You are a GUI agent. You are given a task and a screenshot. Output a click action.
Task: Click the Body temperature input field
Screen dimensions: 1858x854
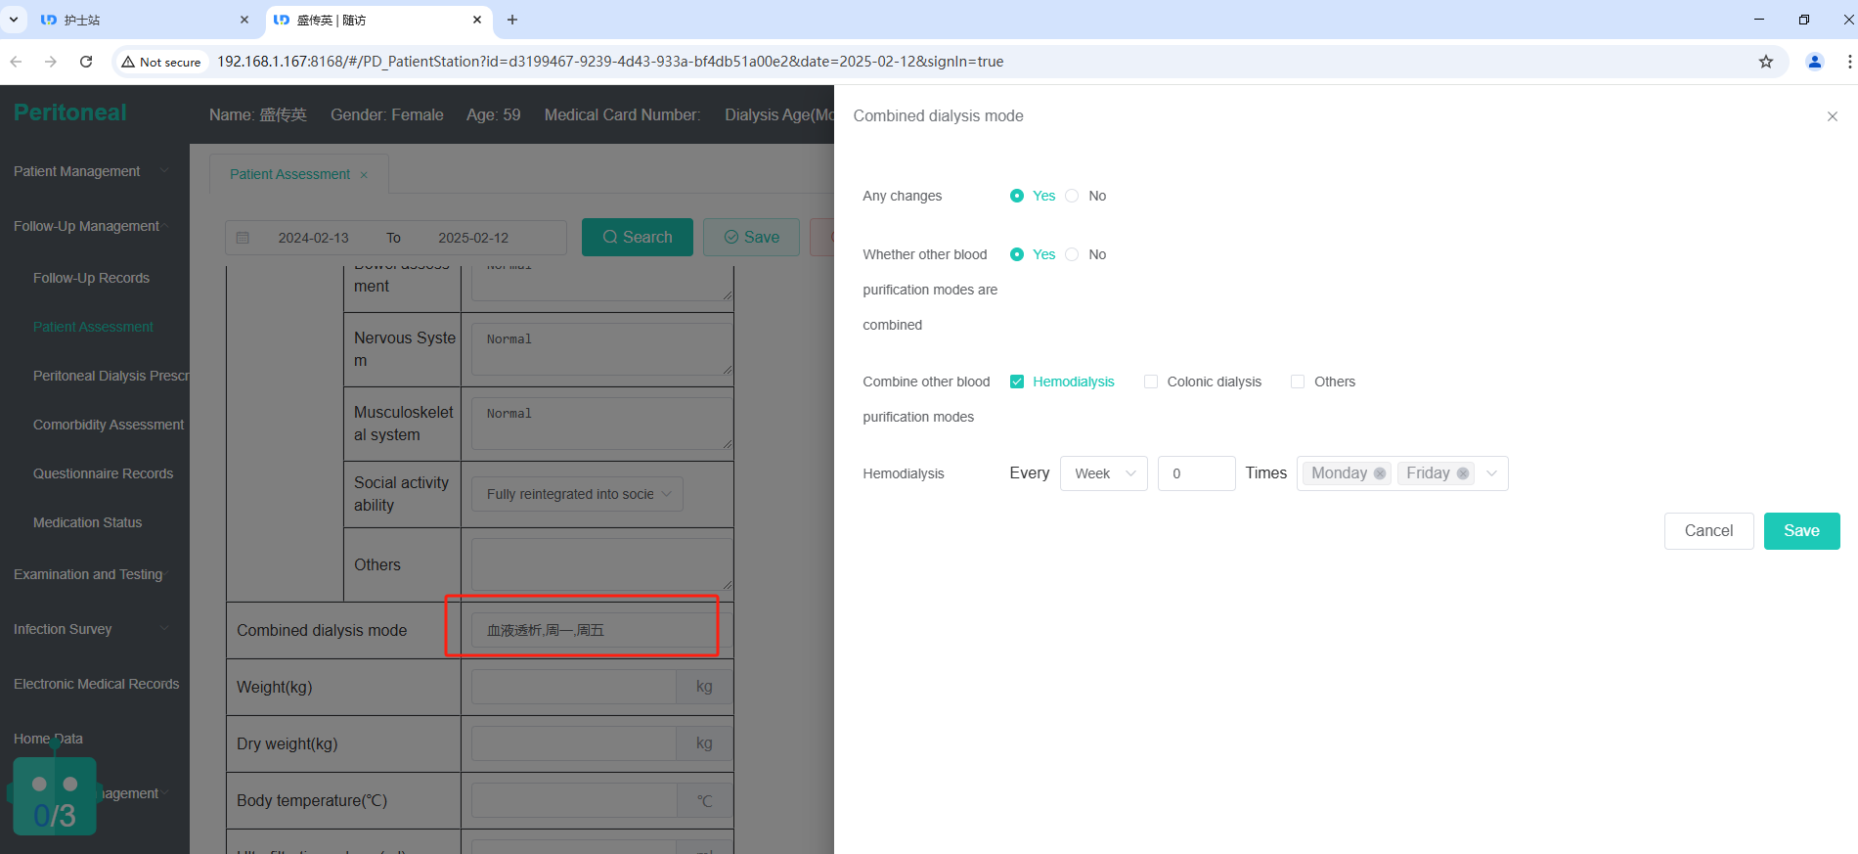coord(574,800)
